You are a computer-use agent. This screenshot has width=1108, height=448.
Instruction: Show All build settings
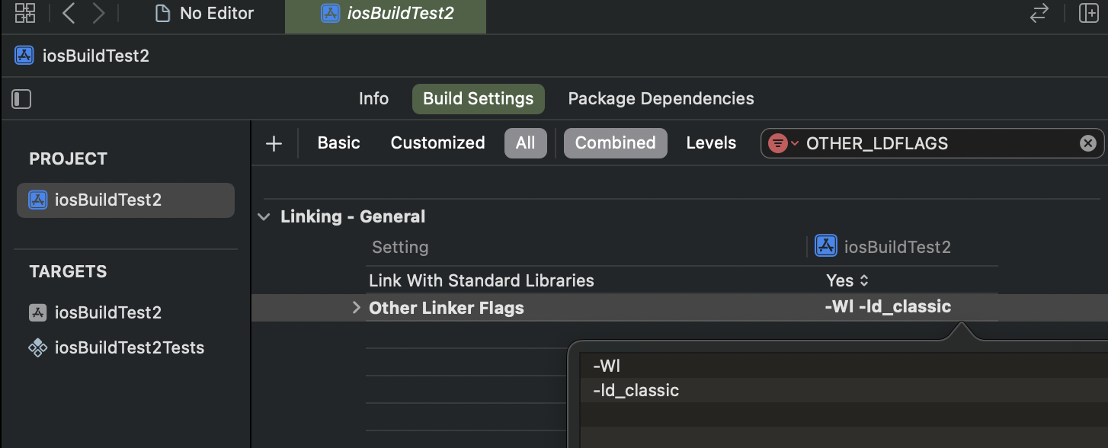pos(526,143)
